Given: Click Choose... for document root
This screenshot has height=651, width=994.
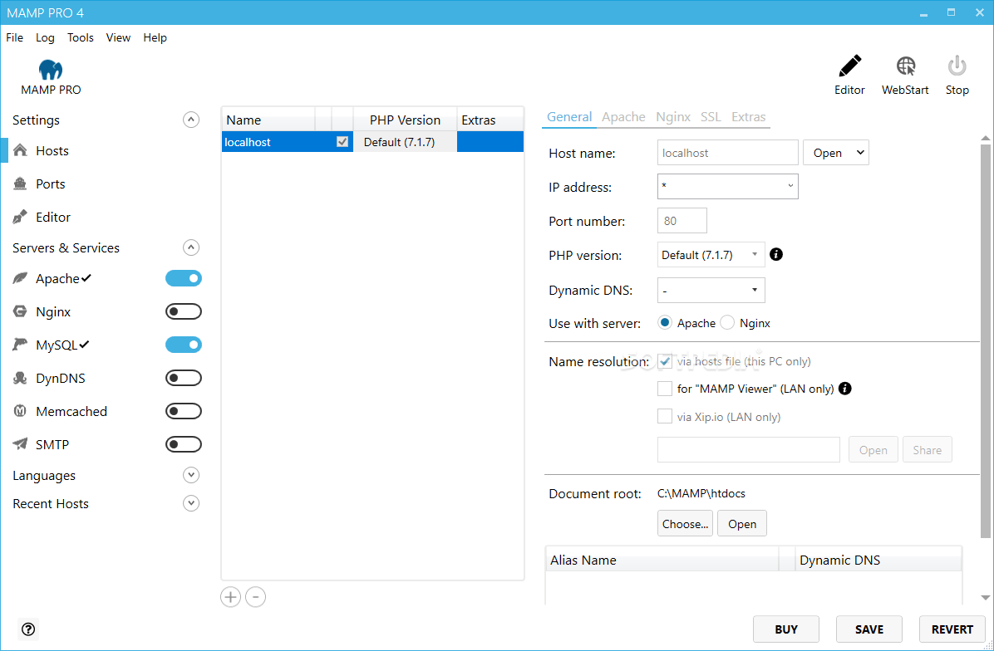Looking at the screenshot, I should pos(685,524).
